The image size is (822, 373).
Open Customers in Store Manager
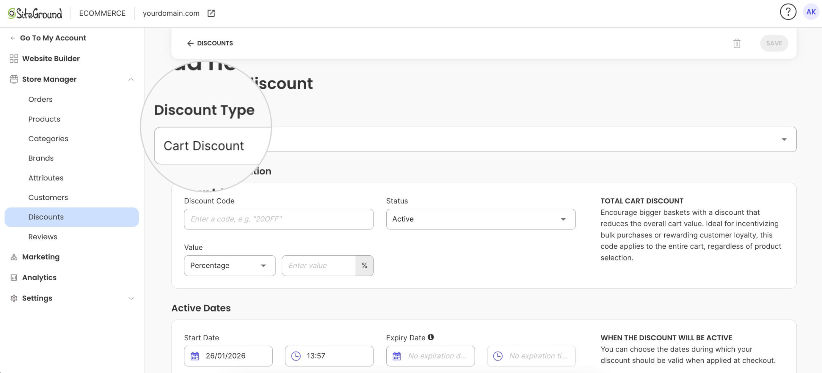[x=48, y=197]
